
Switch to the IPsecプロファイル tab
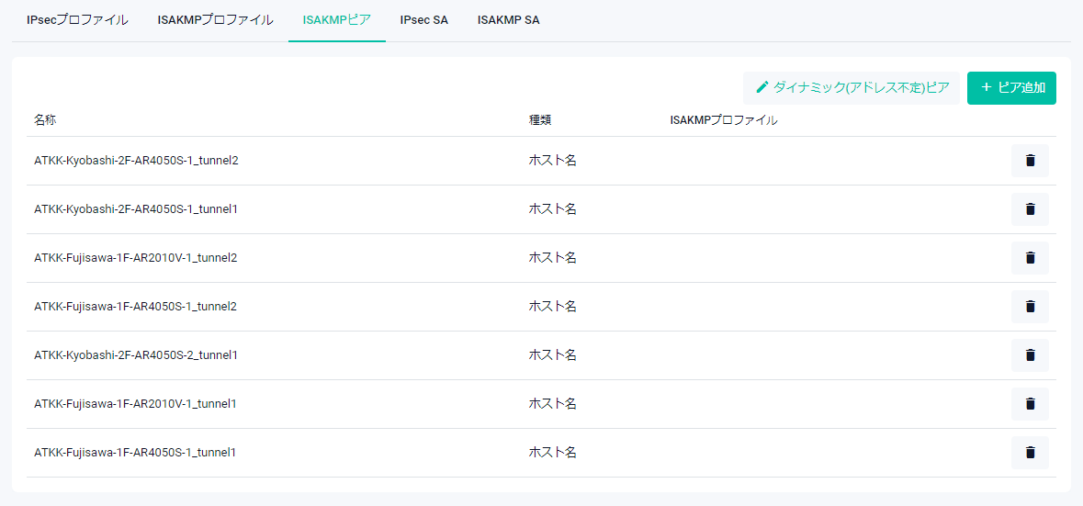pos(77,20)
